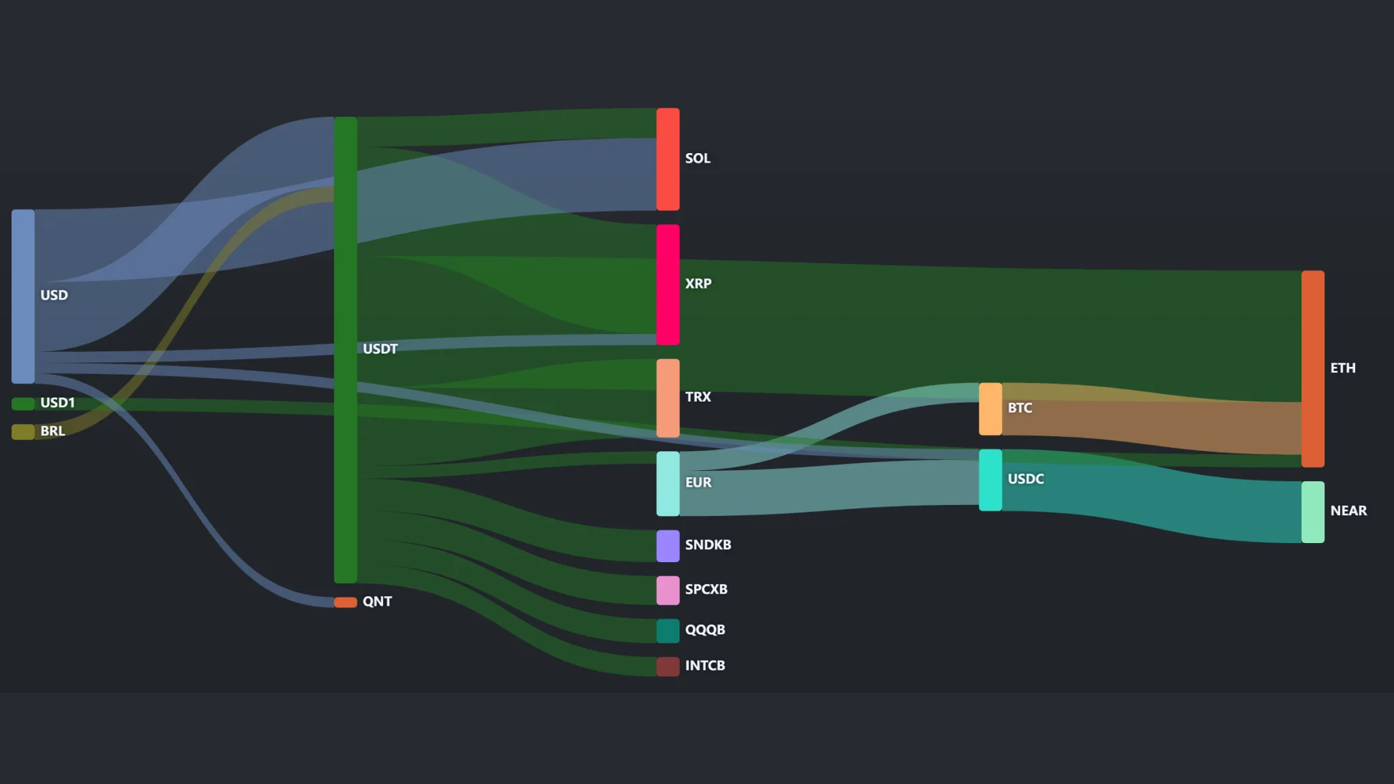Click the SPCXB label text
Image resolution: width=1394 pixels, height=784 pixels.
point(707,589)
